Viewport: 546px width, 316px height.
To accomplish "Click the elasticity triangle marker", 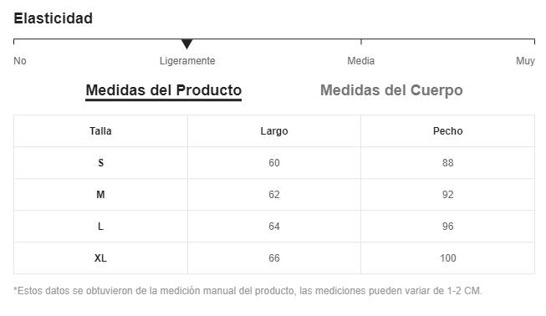I will pos(187,43).
